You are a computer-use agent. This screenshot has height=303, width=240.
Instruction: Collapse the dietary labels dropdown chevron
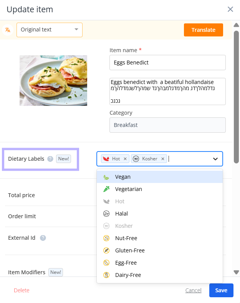(215, 159)
